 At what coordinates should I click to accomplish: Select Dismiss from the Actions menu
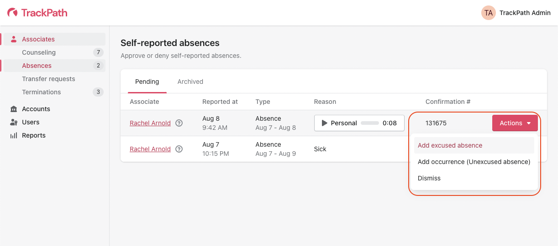pyautogui.click(x=474, y=178)
